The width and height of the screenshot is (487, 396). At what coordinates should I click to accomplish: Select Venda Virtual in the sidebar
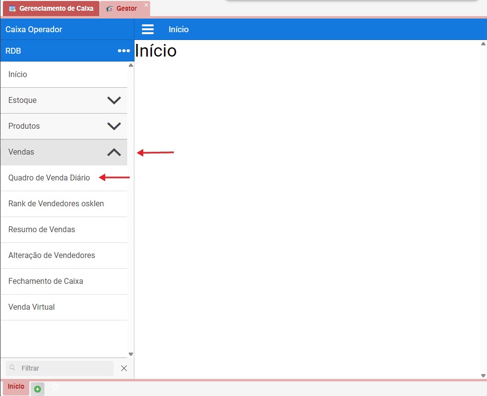[32, 307]
